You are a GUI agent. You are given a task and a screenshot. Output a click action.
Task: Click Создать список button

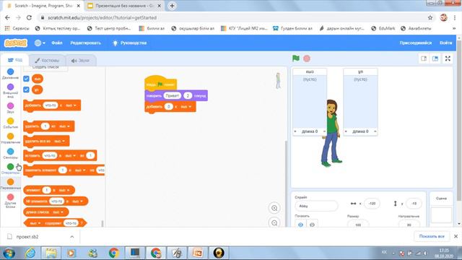[x=45, y=67]
